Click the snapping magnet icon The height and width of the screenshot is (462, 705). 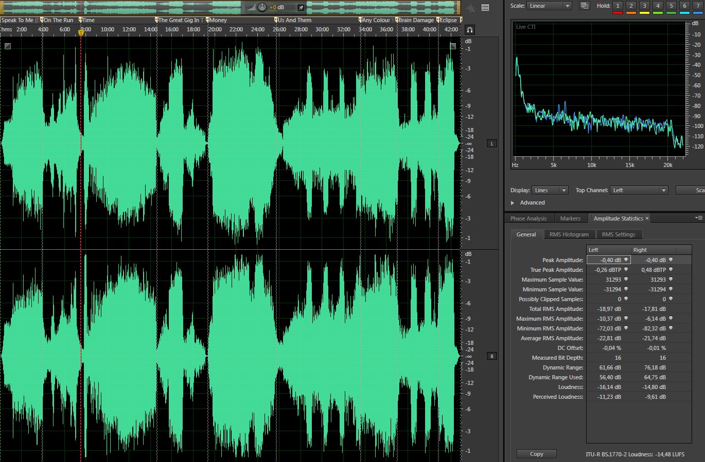[469, 30]
